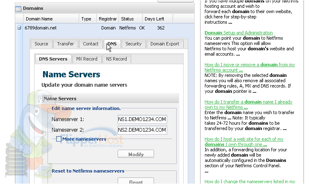The height and width of the screenshot is (184, 318).
Task: Click the Nameserver 2 input field
Action: (x=142, y=130)
